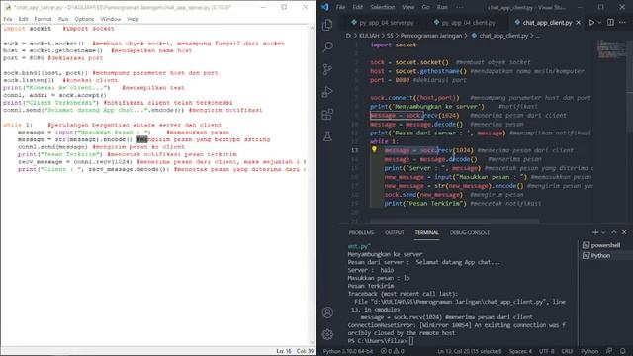Run Python file with the play button
Image resolution: width=633 pixels, height=356 pixels.
[x=591, y=23]
